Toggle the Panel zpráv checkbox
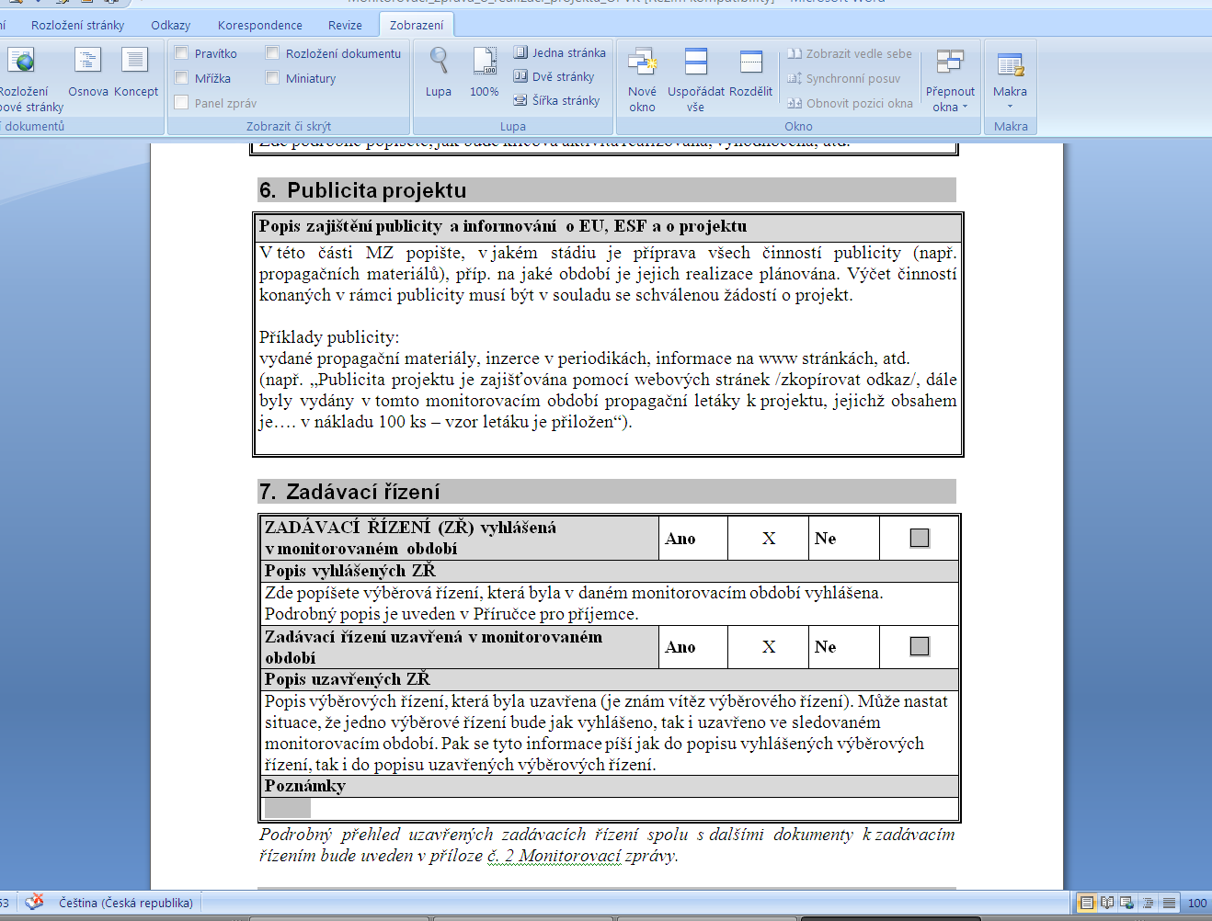 click(181, 103)
